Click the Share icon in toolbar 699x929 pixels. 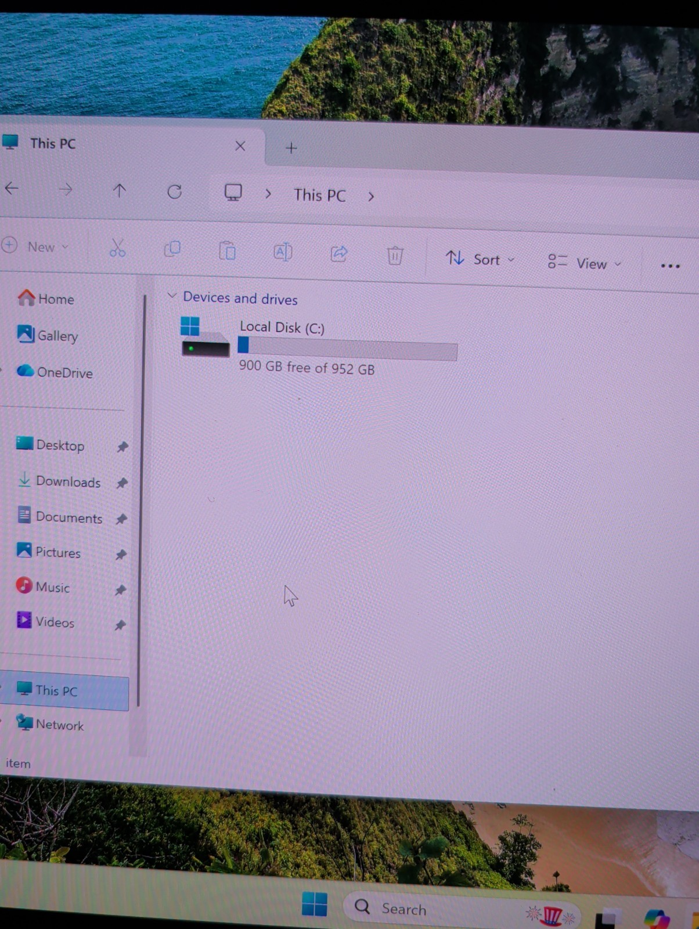coord(339,253)
